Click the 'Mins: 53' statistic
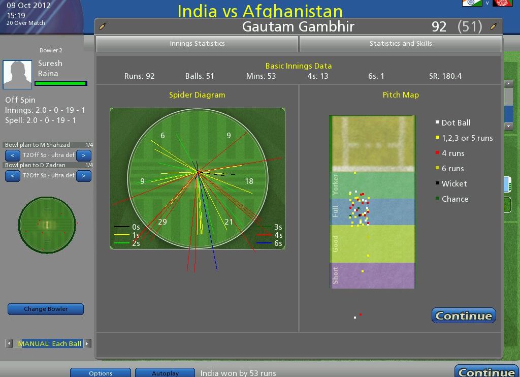Screen dimensions: 520x377 261,76
